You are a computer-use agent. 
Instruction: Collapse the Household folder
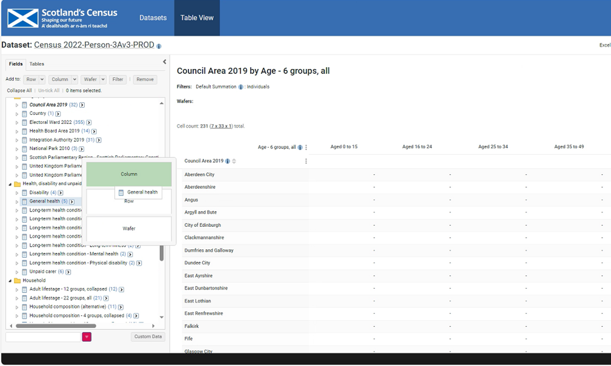(x=10, y=281)
